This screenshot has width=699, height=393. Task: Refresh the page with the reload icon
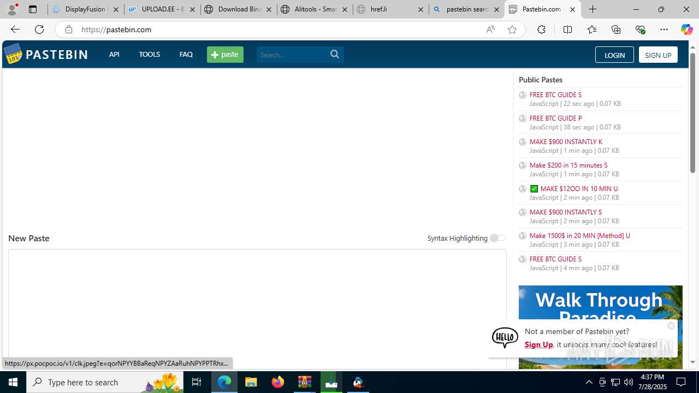coord(39,29)
